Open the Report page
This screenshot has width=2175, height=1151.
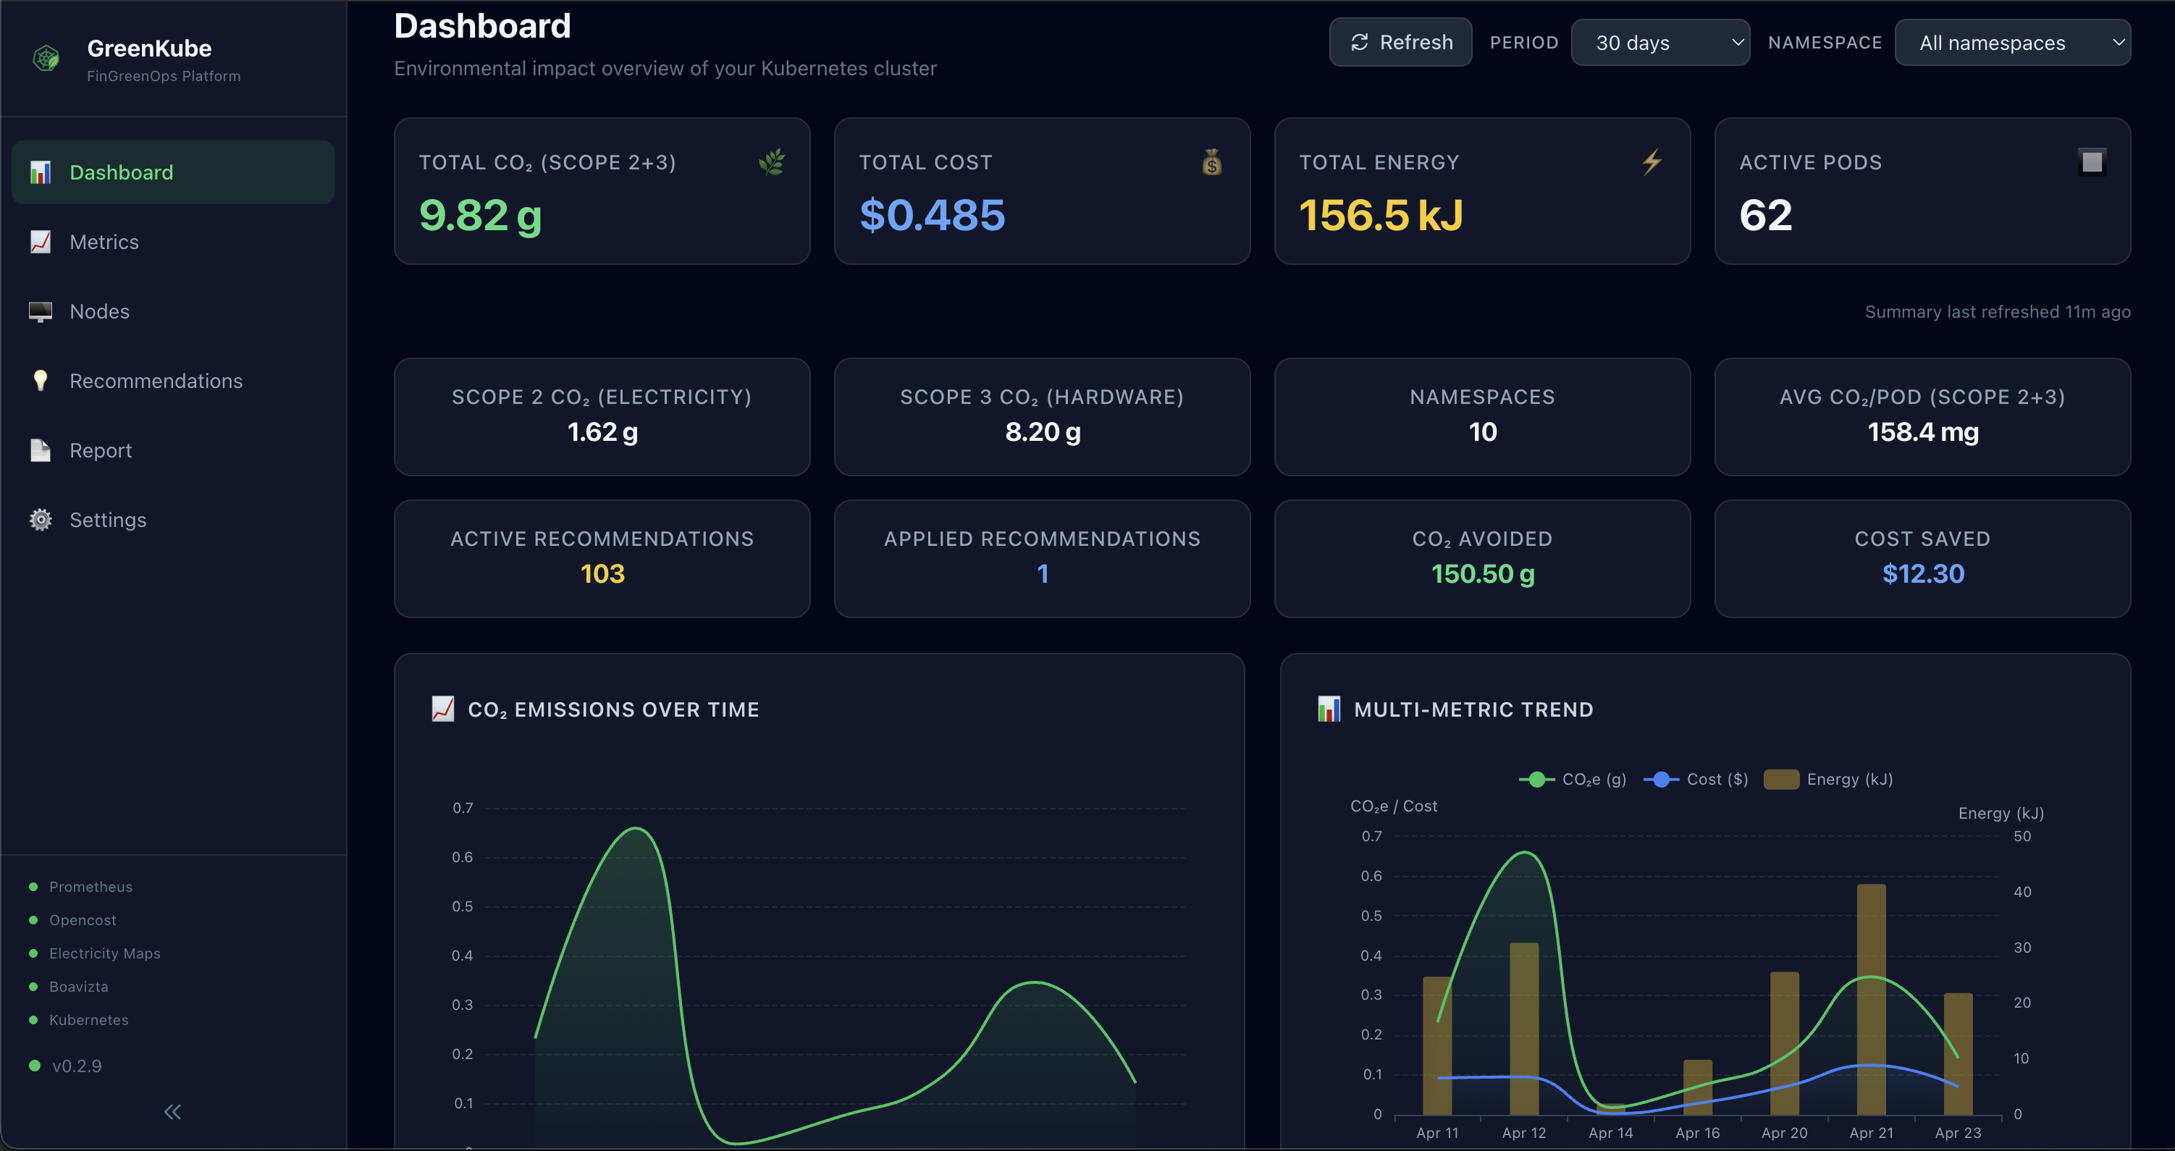tap(173, 450)
